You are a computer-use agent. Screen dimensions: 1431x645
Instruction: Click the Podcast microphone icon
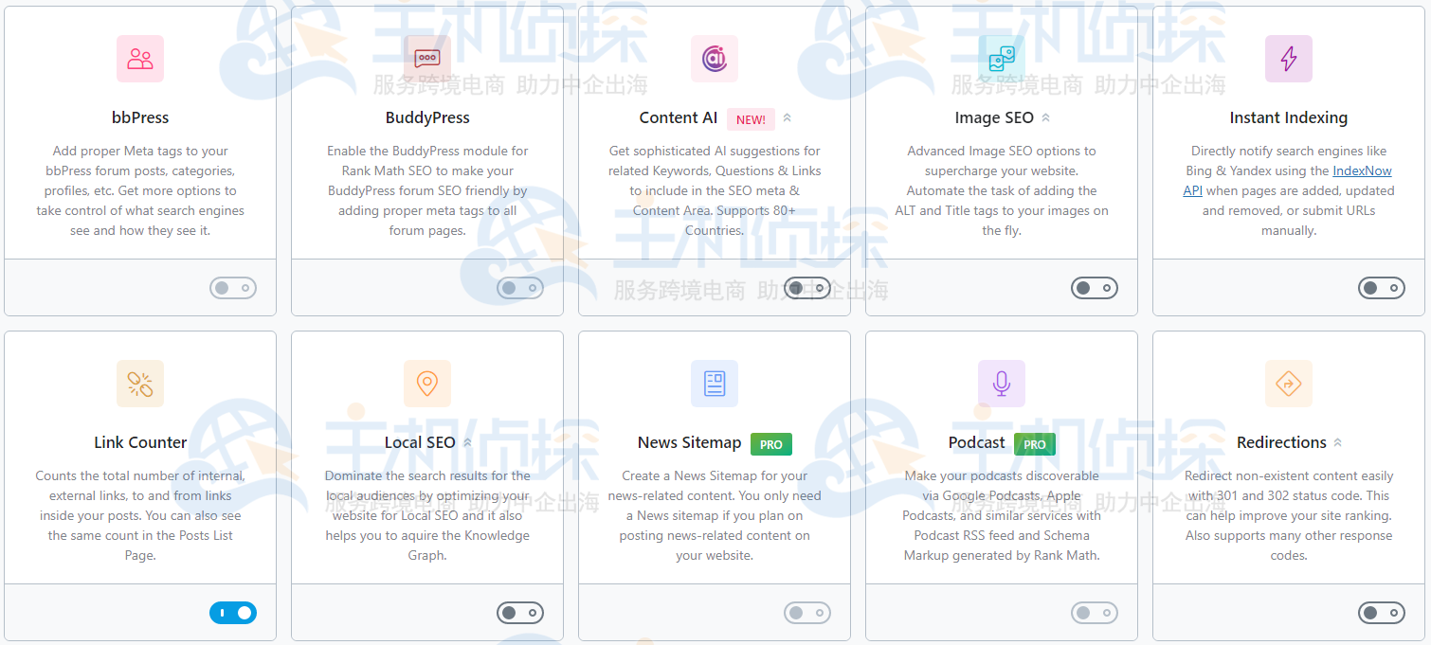[1002, 384]
